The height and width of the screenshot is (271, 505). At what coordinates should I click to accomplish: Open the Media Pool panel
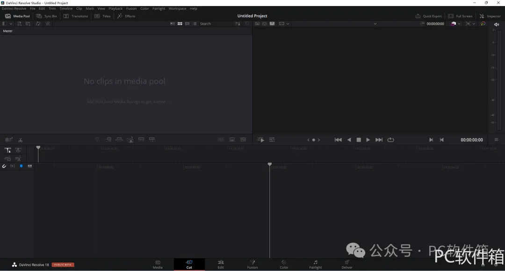tap(17, 16)
